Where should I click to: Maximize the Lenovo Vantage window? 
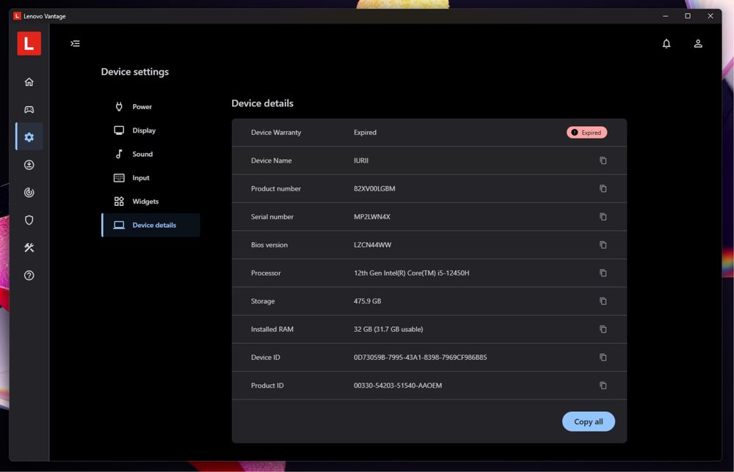tap(688, 16)
